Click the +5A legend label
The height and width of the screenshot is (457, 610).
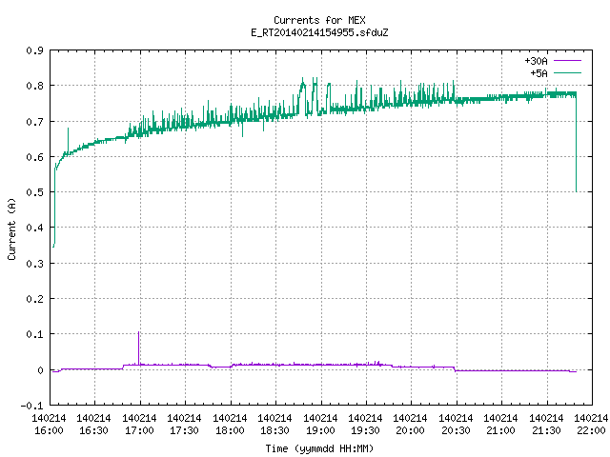(x=539, y=73)
